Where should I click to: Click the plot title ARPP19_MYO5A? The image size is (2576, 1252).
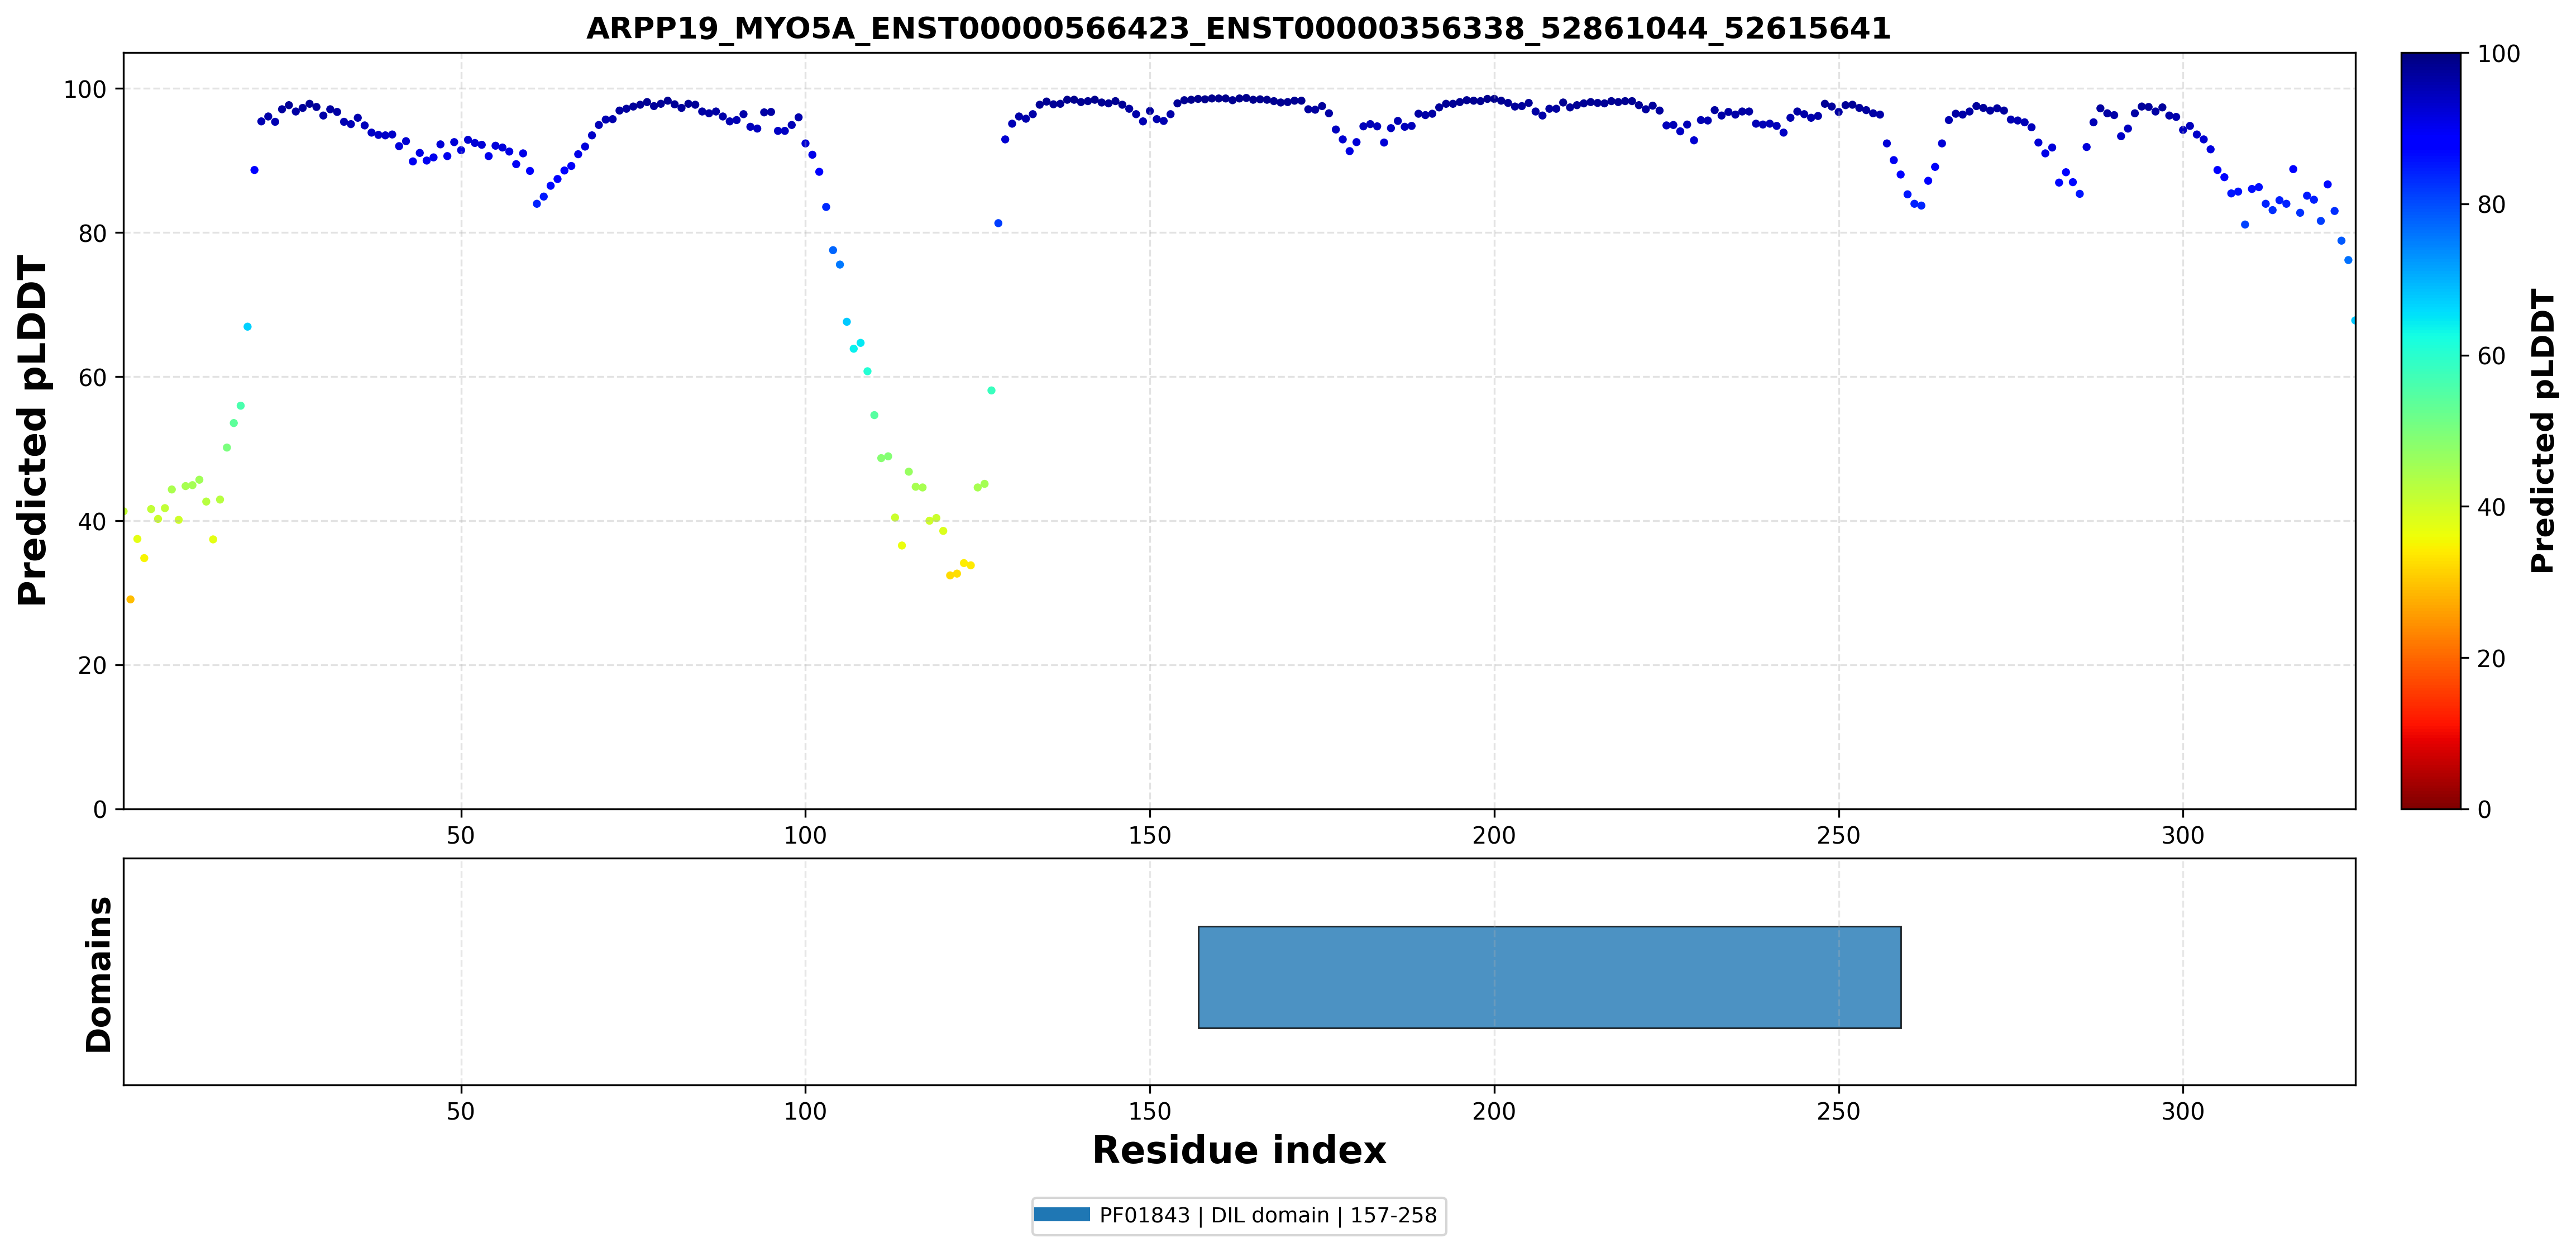(1238, 28)
